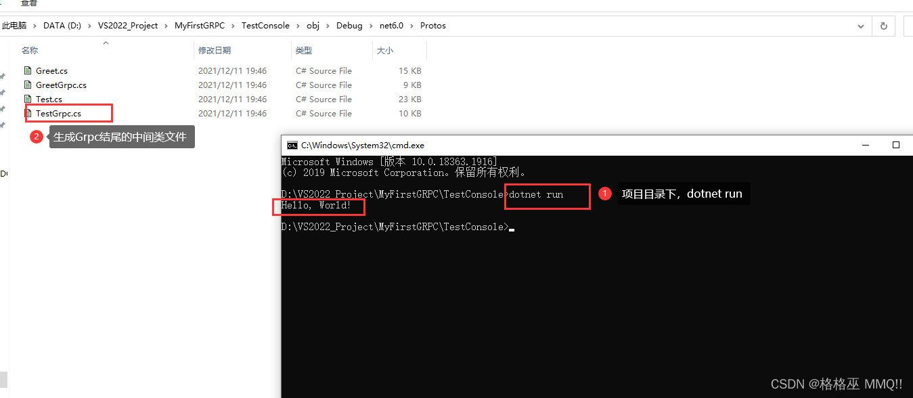Expand the chevron after 此电脑

(x=35, y=26)
